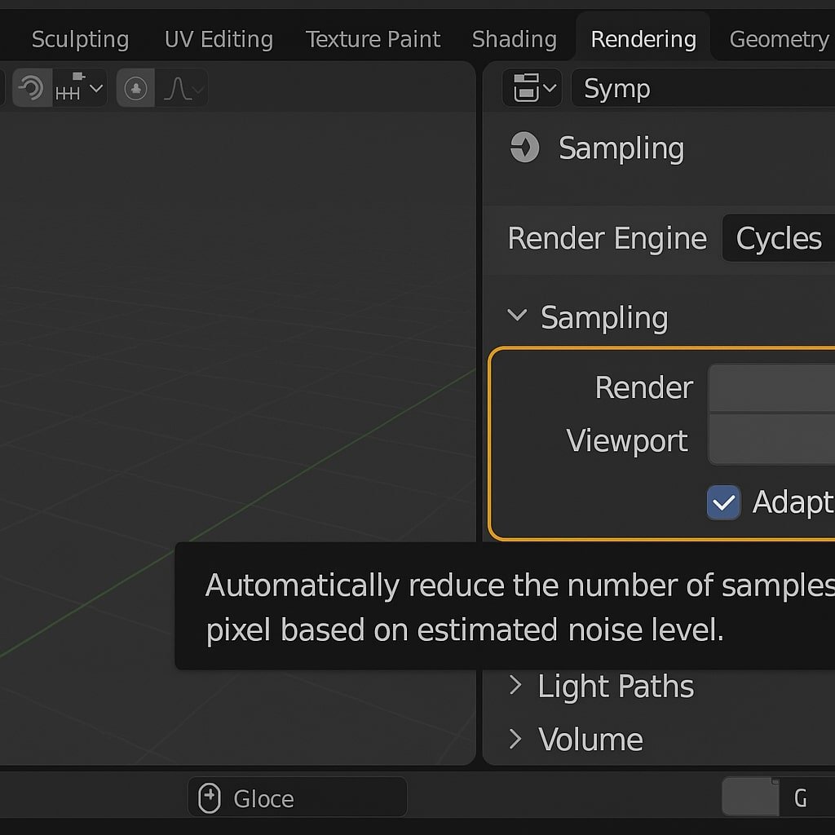835x835 pixels.
Task: Click the Symp search field
Action: coord(703,88)
